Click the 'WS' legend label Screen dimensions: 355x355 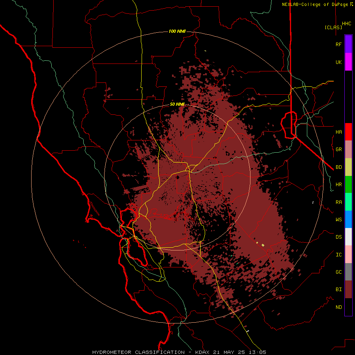[x=338, y=219]
